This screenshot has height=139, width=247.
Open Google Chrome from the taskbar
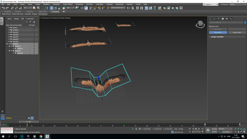[41, 136]
